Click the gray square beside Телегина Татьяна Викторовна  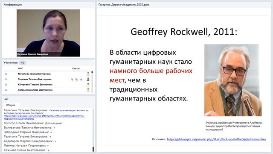pos(6,79)
